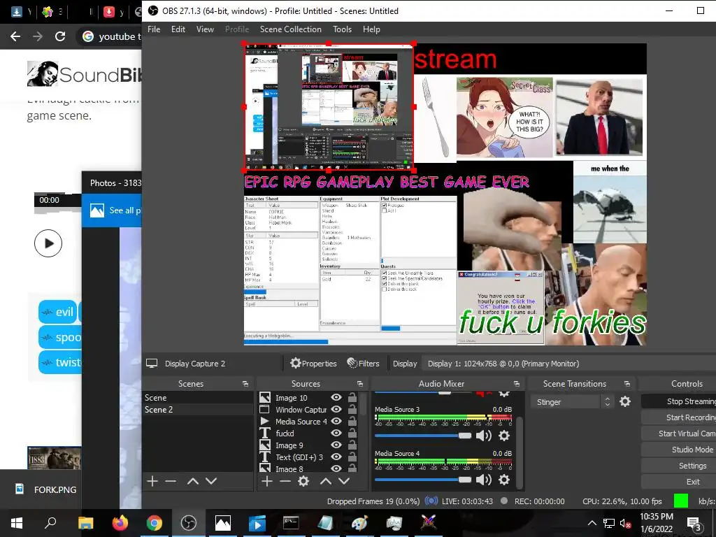Move the selected scene down
The width and height of the screenshot is (716, 537).
pos(211,481)
